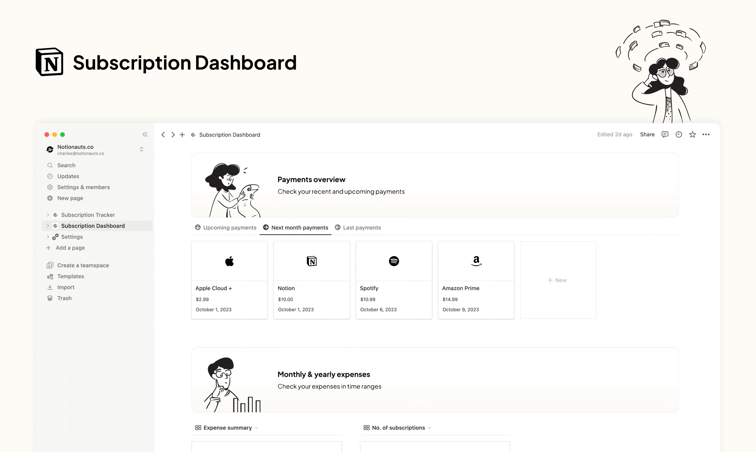Click the breadcrumb Subscription Dashboard icon

(193, 135)
